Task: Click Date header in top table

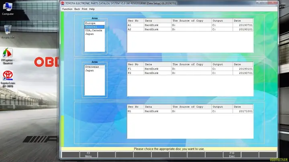Action: click(243, 20)
